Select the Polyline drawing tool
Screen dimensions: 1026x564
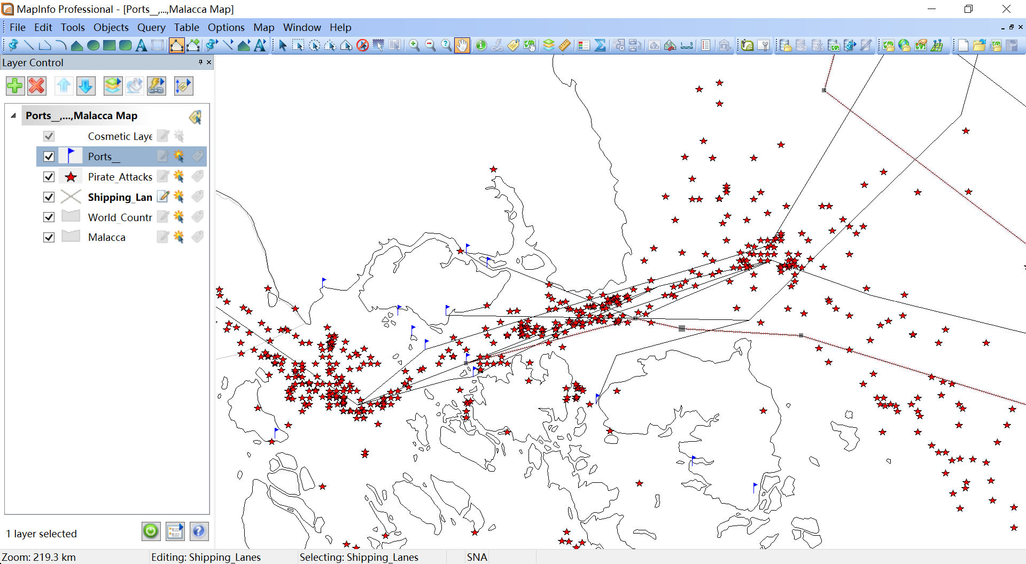[45, 45]
